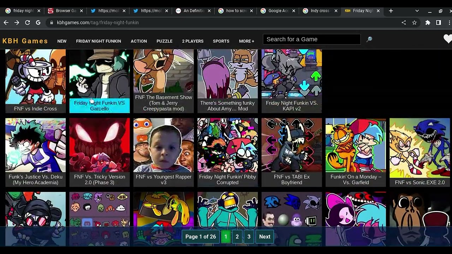Open FNF vs Youngest Rapper v3
The width and height of the screenshot is (452, 254).
coord(163,152)
